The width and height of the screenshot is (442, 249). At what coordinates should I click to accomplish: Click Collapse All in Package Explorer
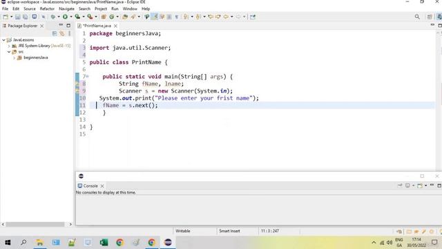click(55, 34)
